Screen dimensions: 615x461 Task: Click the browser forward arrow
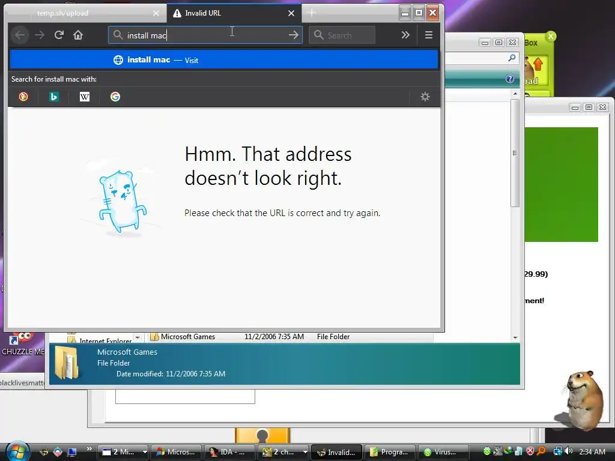40,35
